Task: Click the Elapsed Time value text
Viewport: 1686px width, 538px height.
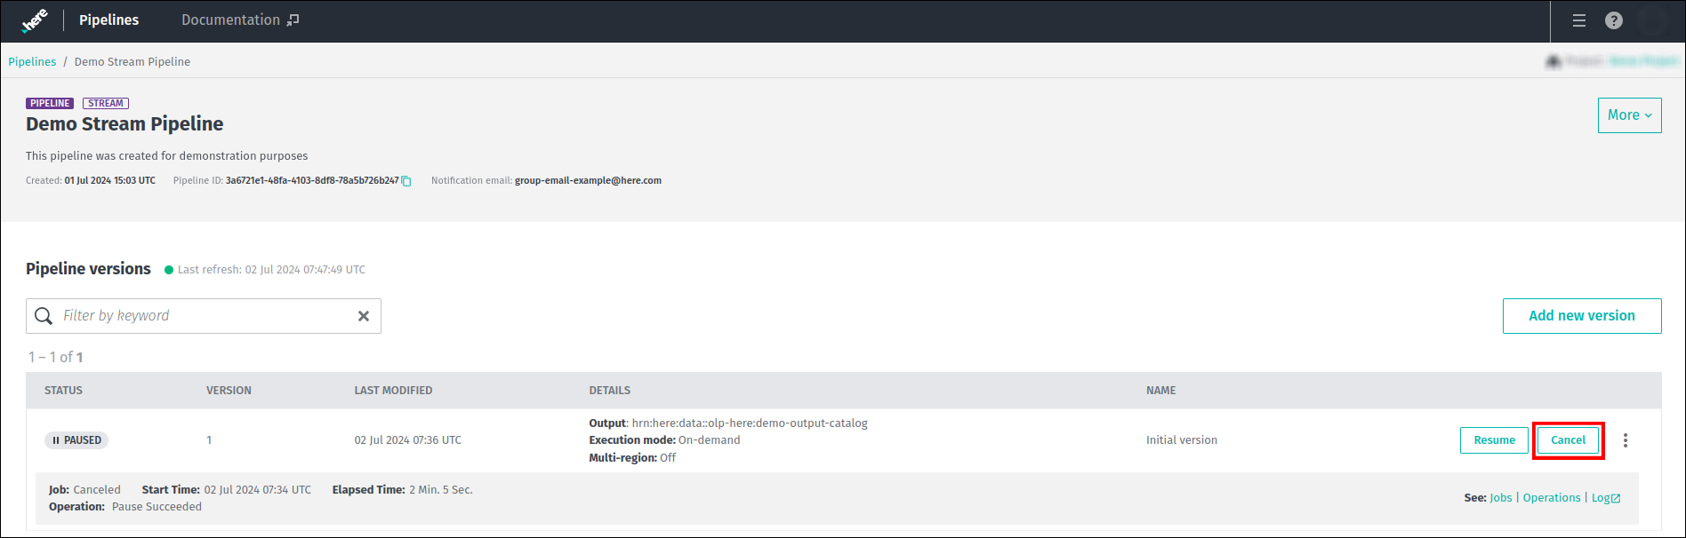Action: [441, 490]
